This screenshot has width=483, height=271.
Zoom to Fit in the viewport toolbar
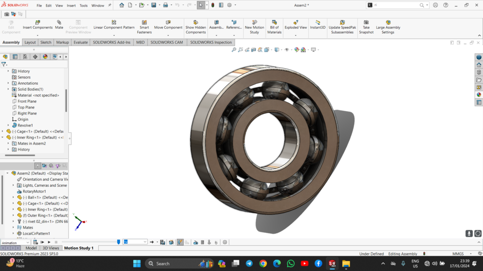click(234, 50)
